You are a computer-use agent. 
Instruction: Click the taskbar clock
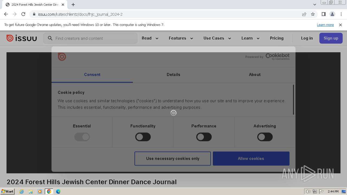pyautogui.click(x=333, y=191)
